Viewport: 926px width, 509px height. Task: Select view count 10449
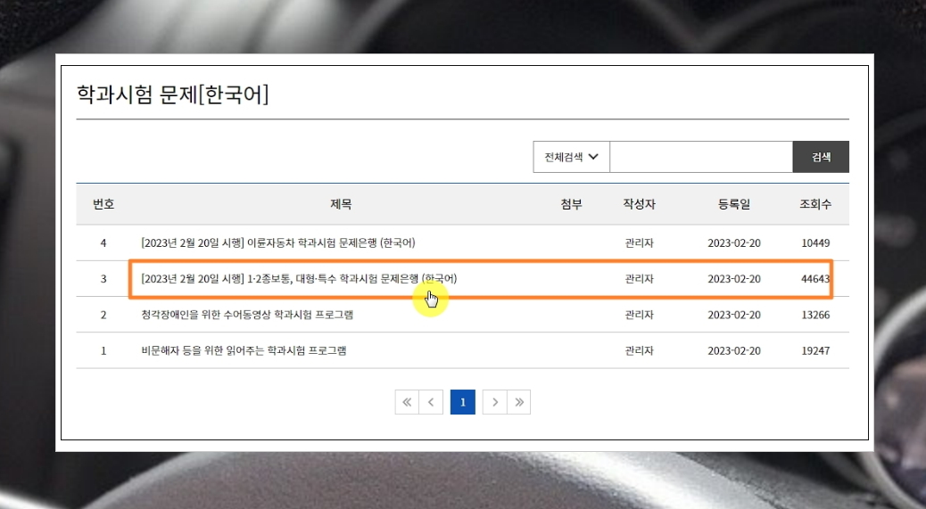point(815,243)
